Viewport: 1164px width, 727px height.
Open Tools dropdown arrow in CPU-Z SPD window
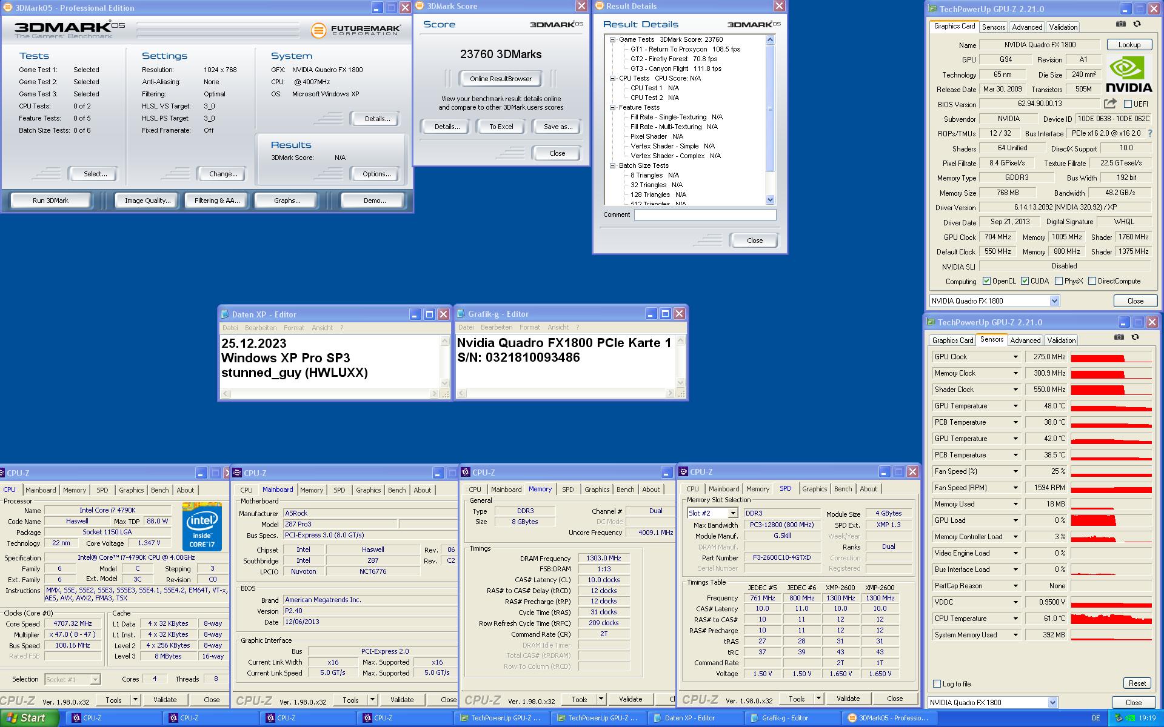coord(818,699)
